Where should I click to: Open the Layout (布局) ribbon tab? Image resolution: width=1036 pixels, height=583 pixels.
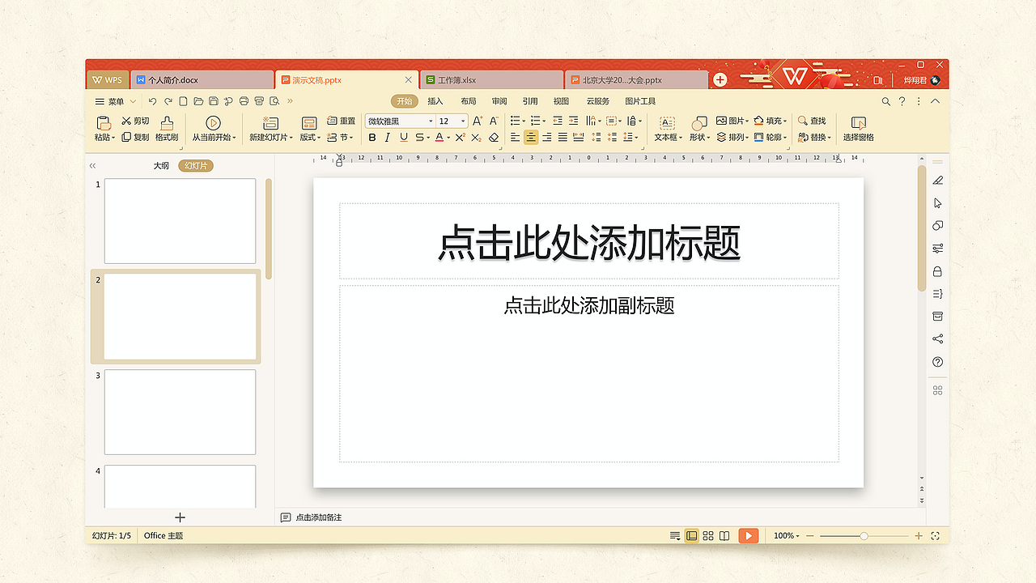(x=469, y=101)
